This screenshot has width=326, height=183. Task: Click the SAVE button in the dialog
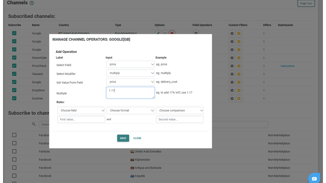[123, 138]
